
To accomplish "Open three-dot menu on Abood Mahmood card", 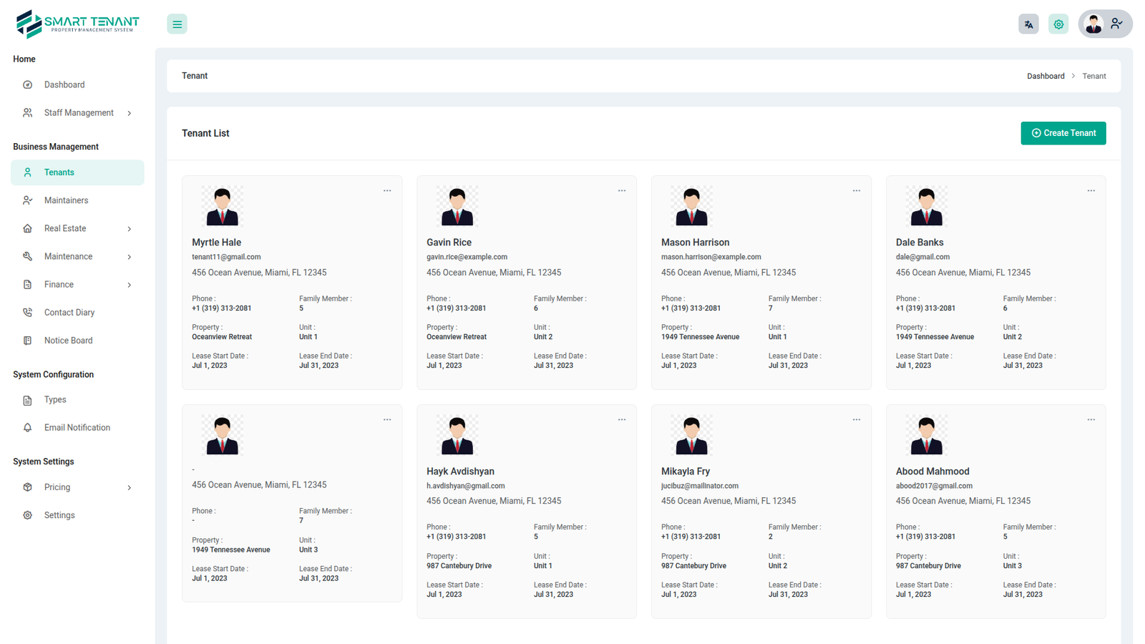I will pyautogui.click(x=1091, y=420).
